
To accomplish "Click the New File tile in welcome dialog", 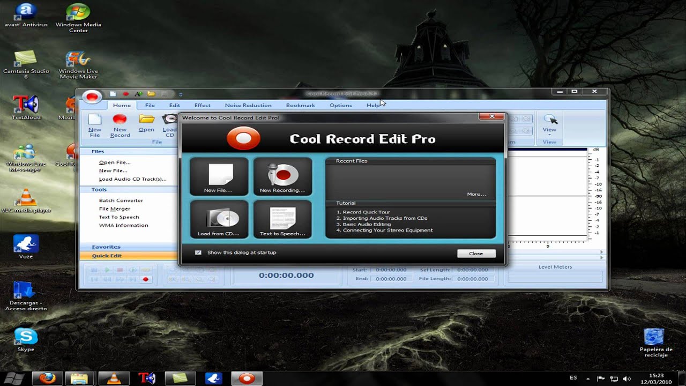I will tap(219, 176).
